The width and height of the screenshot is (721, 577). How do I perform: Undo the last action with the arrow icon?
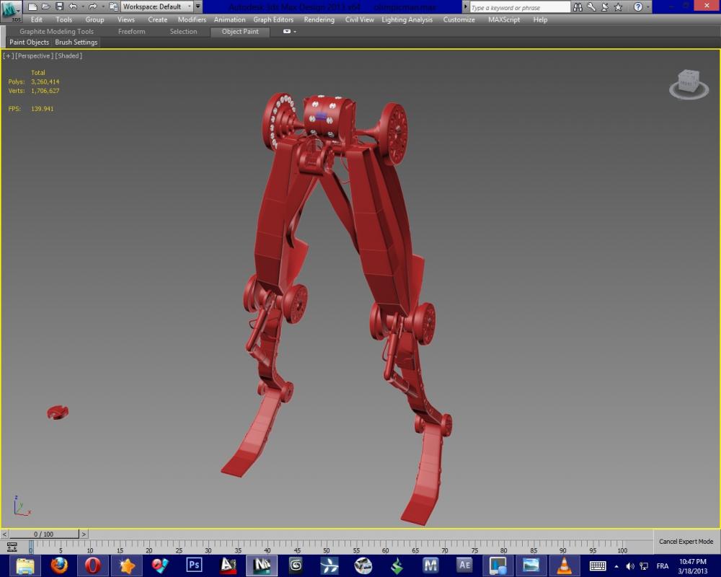tap(72, 6)
